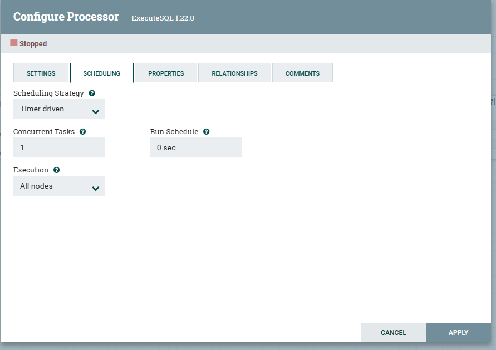The width and height of the screenshot is (496, 350).
Task: Show help for Scheduling Strategy
Action: coord(92,93)
